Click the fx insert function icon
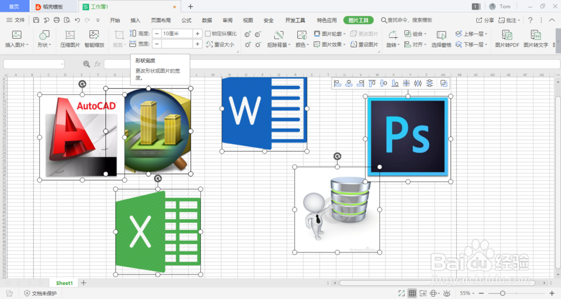The height and width of the screenshot is (299, 561). (97, 64)
